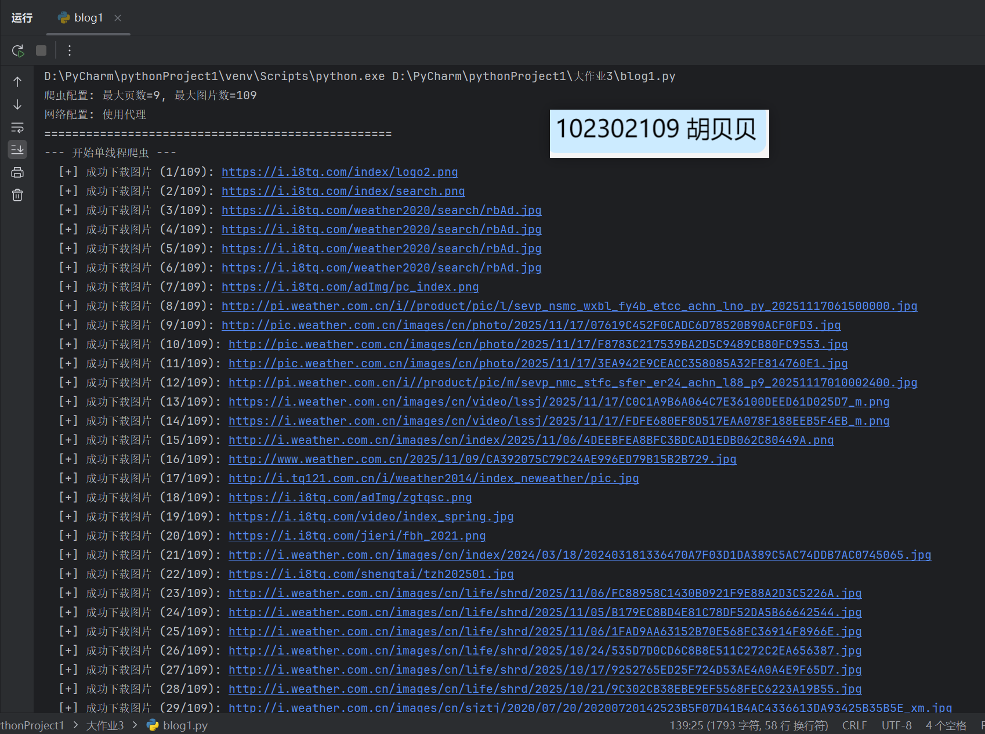Open the i.tq121.com.cn pic.jpg link

point(434,479)
